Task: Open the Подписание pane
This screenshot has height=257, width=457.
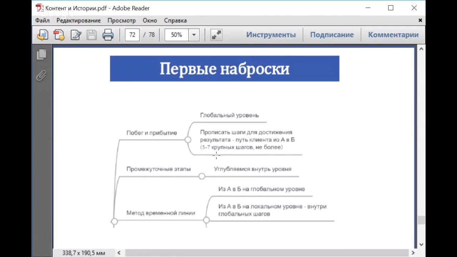Action: tap(332, 35)
